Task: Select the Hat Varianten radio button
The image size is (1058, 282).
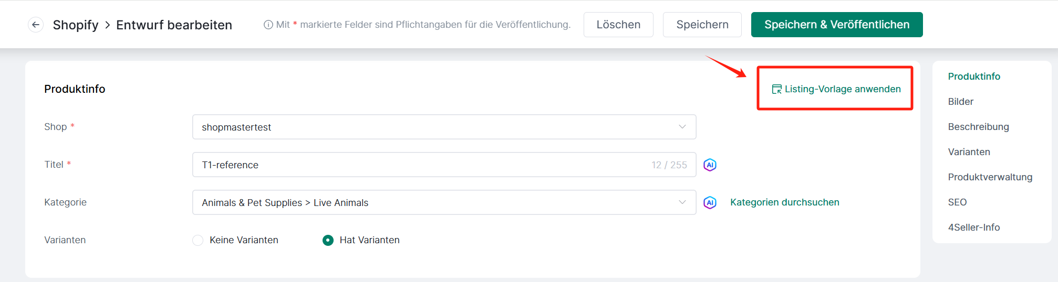Action: (x=328, y=240)
